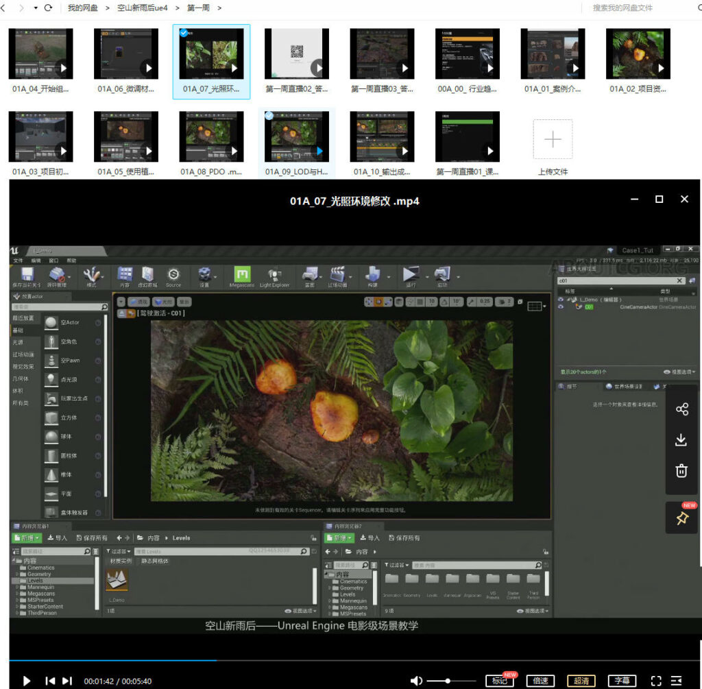Viewport: 702px width, 689px height.
Task: Click 导入 in content browser 1
Action: (x=58, y=537)
